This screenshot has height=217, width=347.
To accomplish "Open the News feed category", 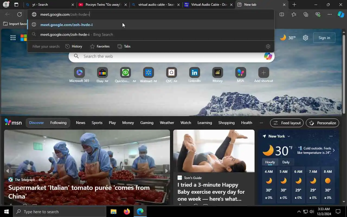I will coord(81,123).
